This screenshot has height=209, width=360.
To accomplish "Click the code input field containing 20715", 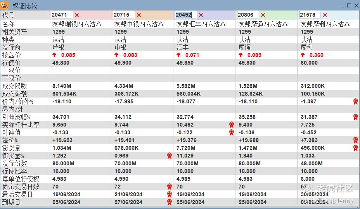I will (123, 15).
